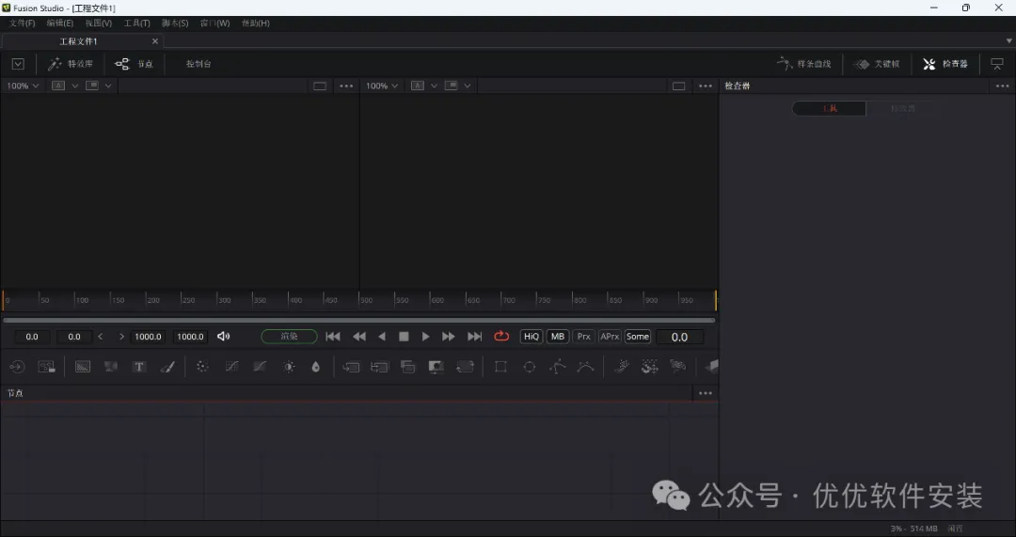Open the Console button in toolbar

click(198, 64)
